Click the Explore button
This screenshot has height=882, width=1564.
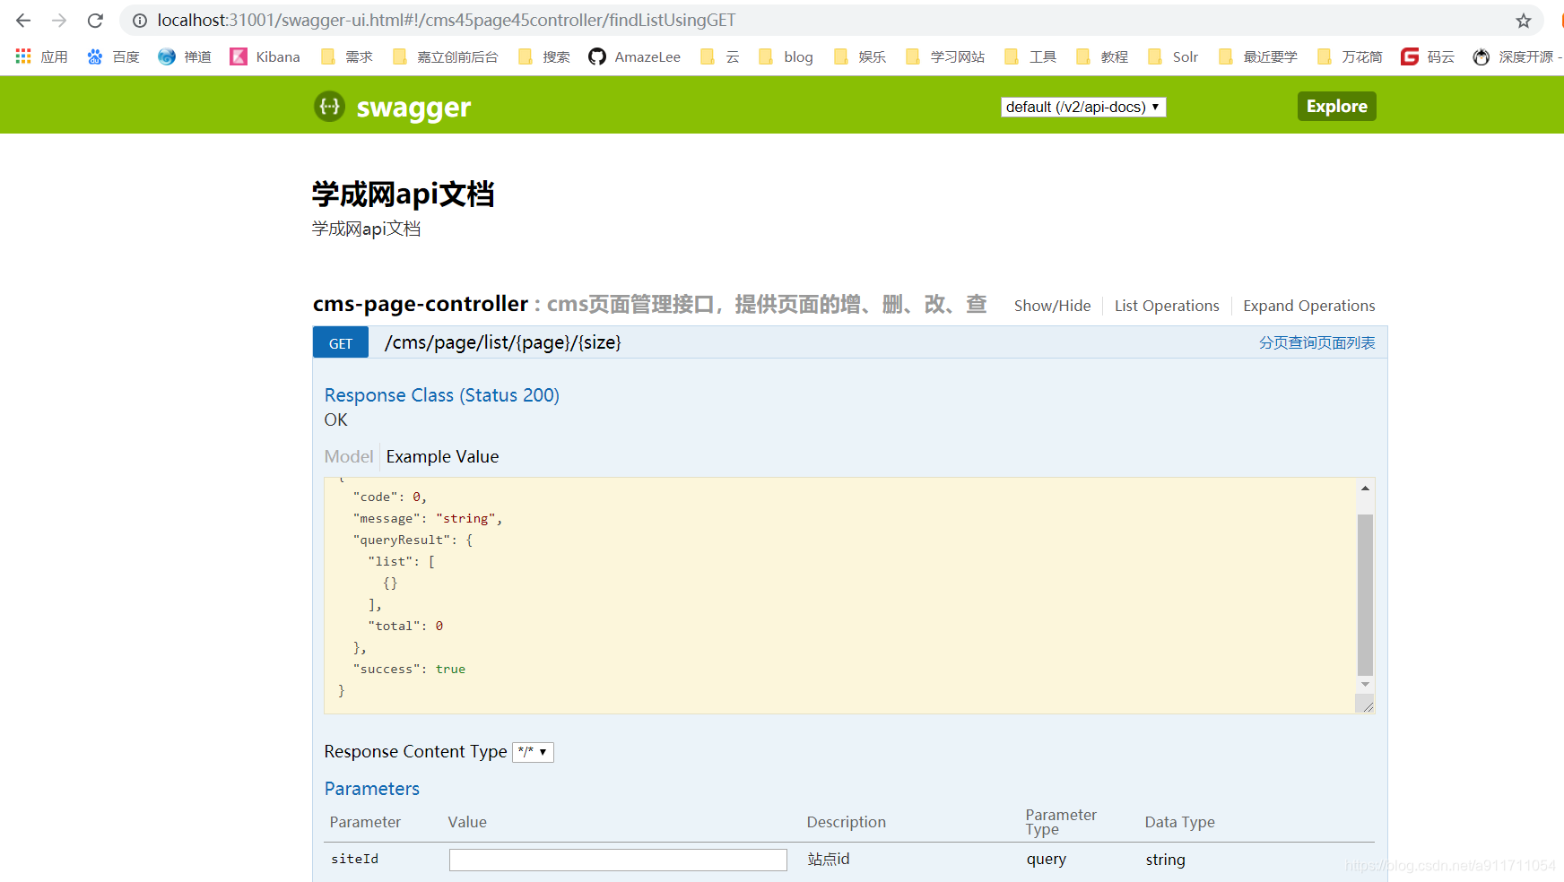coord(1336,106)
